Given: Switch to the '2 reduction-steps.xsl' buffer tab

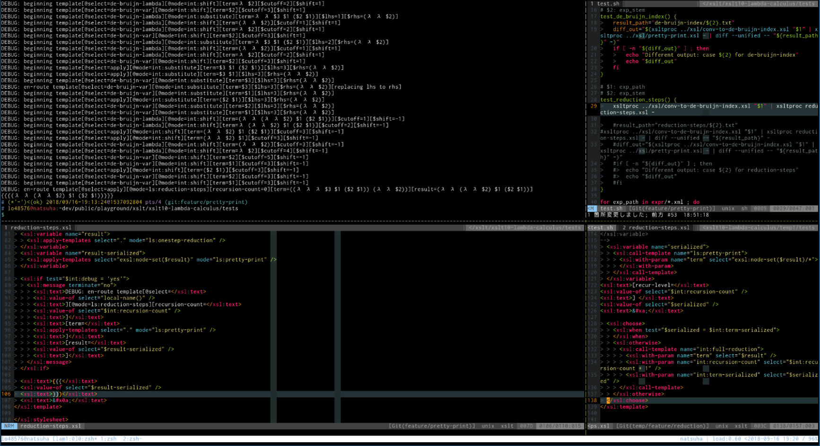Looking at the screenshot, I should tap(655, 228).
